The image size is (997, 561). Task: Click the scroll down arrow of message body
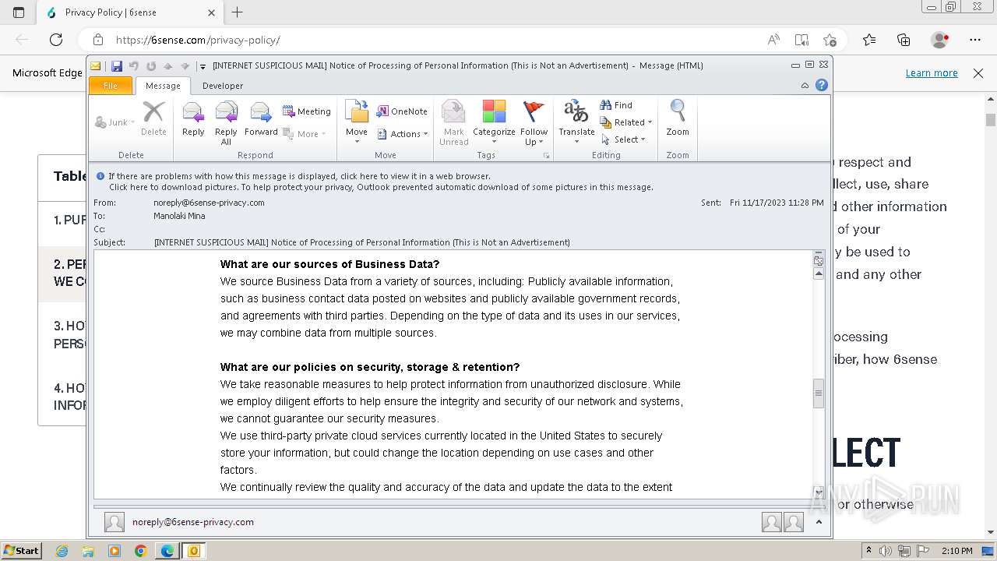tap(818, 492)
